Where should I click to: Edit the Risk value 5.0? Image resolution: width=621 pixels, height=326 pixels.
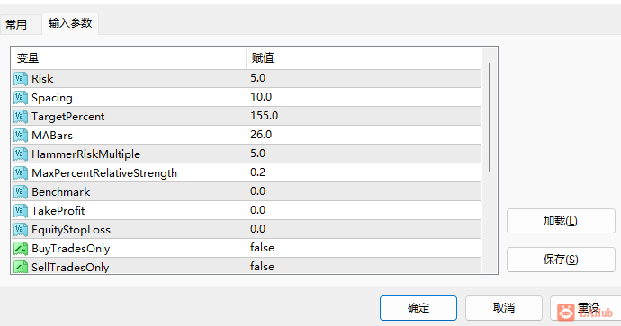(364, 78)
